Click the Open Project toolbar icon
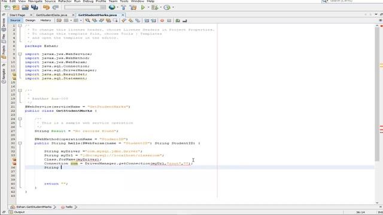The height and width of the screenshot is (215, 383). [x=25, y=8]
